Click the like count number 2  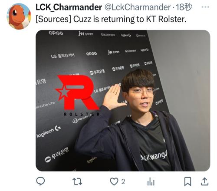(123, 181)
